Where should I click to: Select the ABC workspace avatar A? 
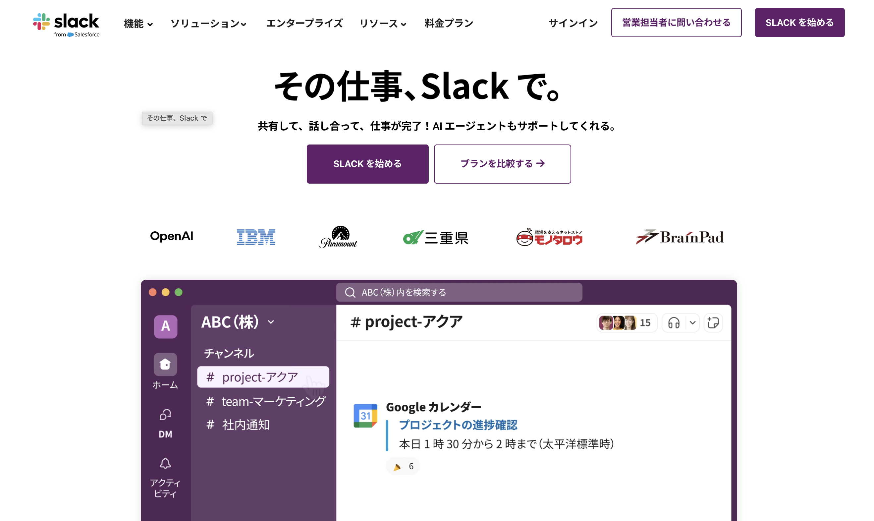coord(165,326)
